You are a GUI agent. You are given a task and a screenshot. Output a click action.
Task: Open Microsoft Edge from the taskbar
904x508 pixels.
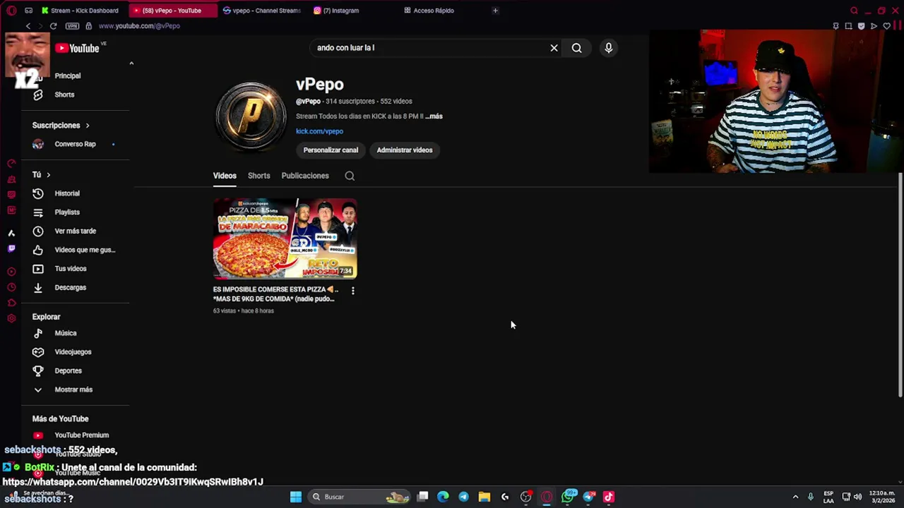[x=443, y=497]
